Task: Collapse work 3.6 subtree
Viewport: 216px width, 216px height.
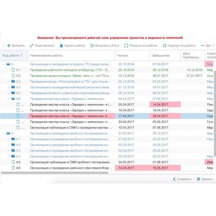Action: pos(9,99)
